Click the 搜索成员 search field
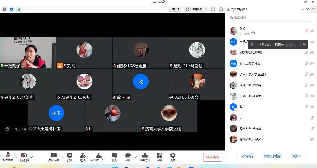 [x=271, y=18]
